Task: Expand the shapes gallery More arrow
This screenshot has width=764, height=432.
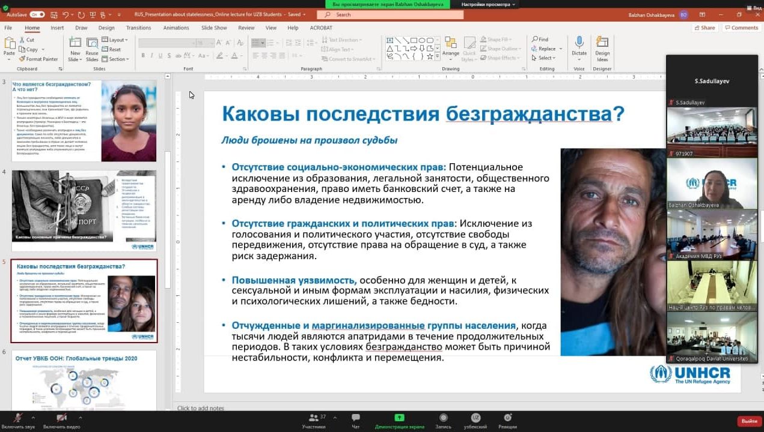Action: tap(437, 56)
